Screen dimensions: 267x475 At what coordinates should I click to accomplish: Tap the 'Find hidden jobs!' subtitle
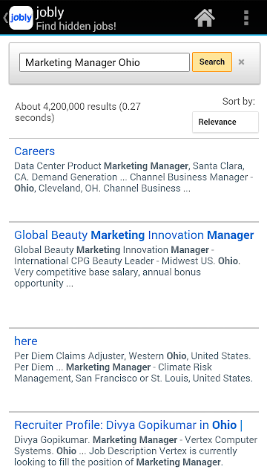(x=76, y=26)
